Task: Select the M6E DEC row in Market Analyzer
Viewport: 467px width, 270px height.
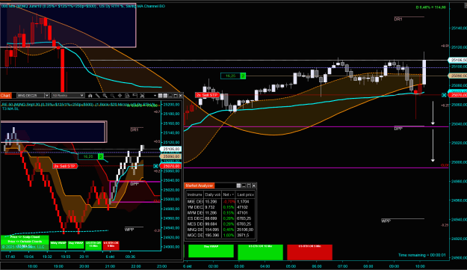Action: (x=220, y=201)
